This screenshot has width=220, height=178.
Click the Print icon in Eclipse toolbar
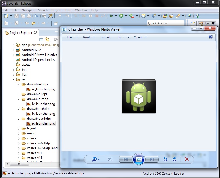click(29, 16)
